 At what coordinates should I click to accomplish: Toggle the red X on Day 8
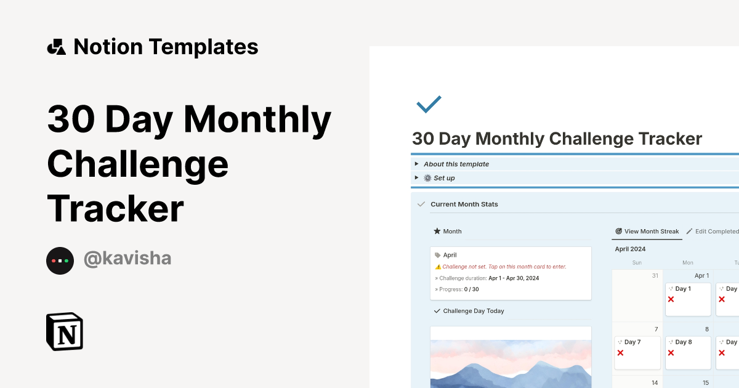pyautogui.click(x=671, y=353)
